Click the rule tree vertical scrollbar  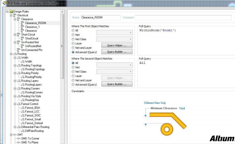pos(62,46)
